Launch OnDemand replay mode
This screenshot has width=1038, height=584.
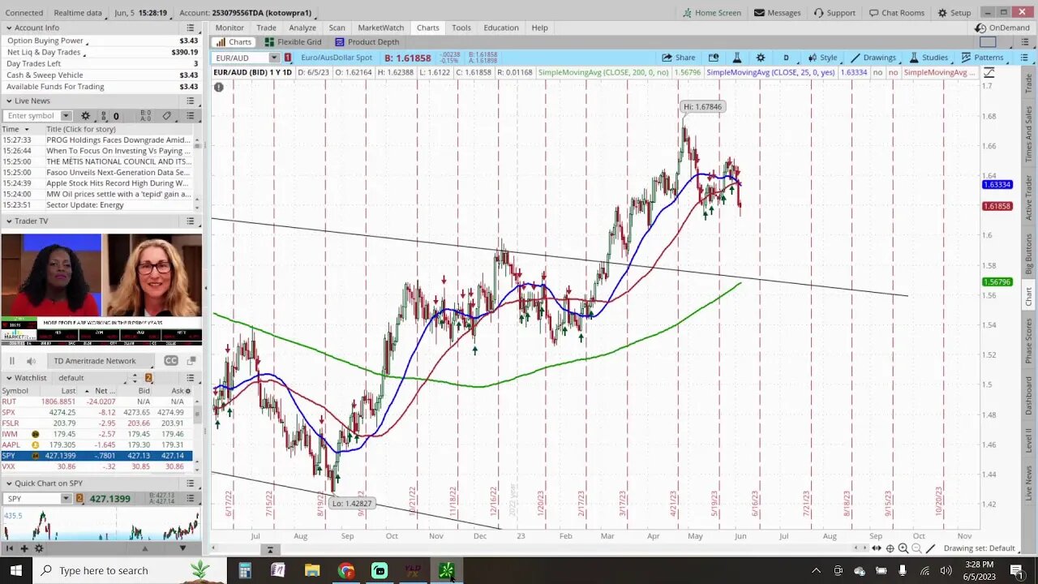[1003, 28]
